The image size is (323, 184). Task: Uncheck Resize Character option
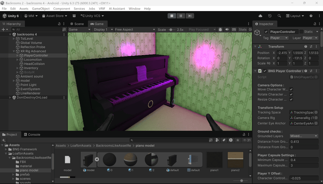coord(291,100)
